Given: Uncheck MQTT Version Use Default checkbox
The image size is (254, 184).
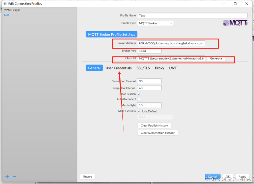Looking at the screenshot, I should 139,111.
